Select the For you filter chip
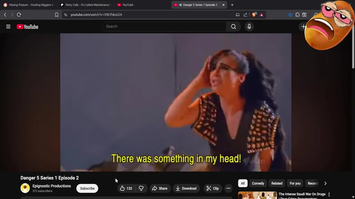The height and width of the screenshot is (199, 355). click(x=295, y=183)
